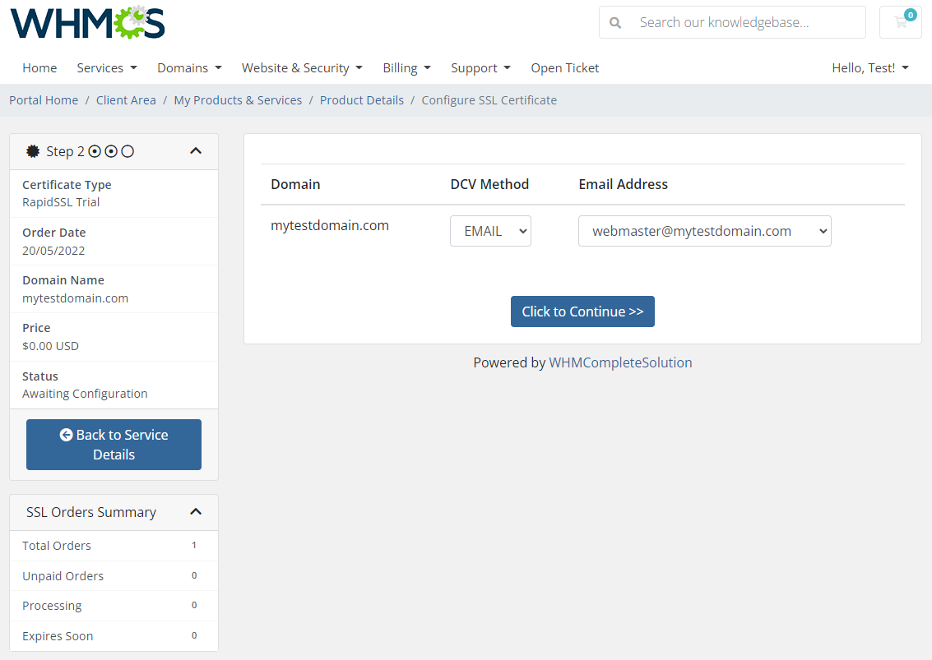
Task: Collapse the Step 2 panel
Action: point(196,150)
